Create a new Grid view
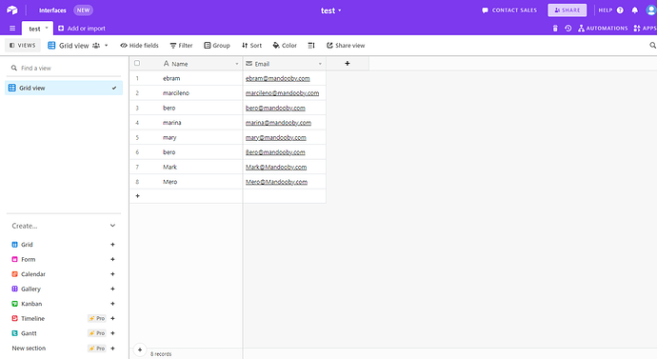This screenshot has width=657, height=359. 112,244
